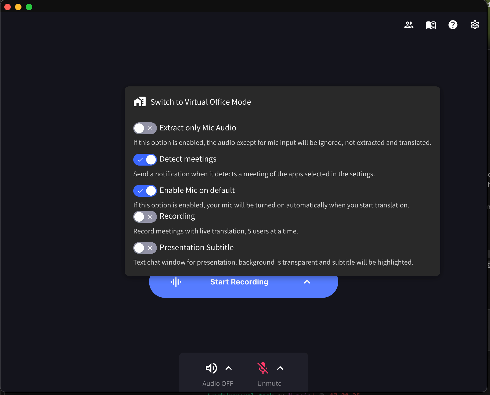
Task: Open the participants icon in top right
Action: (x=409, y=25)
